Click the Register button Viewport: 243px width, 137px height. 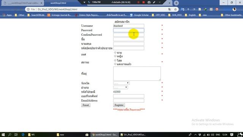[x=119, y=105]
